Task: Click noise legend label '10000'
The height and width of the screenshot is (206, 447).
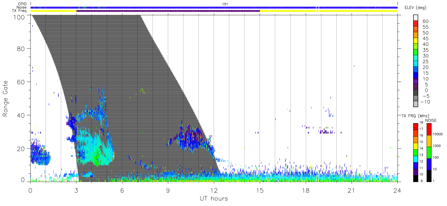Action: pyautogui.click(x=438, y=134)
